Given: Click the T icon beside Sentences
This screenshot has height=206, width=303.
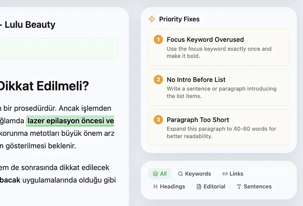Looking at the screenshot, I should [x=239, y=187].
